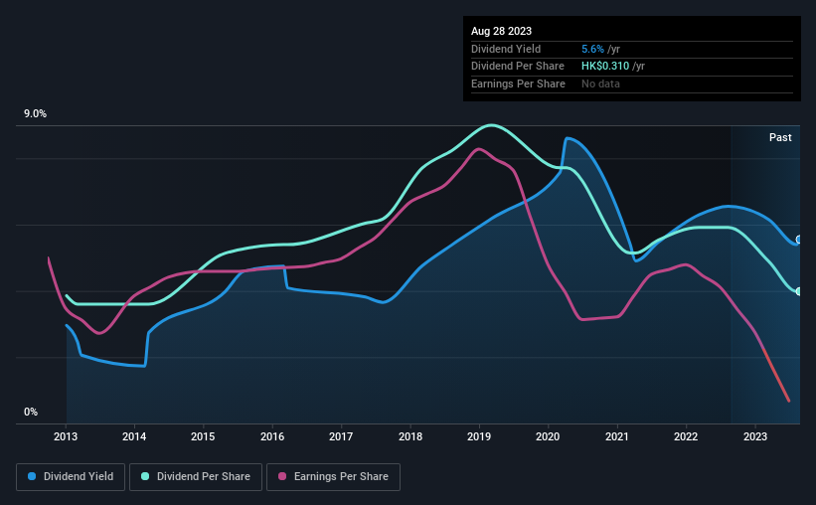Screen dimensions: 816x505
Task: Click the 0% y-axis label
Action: 31,412
